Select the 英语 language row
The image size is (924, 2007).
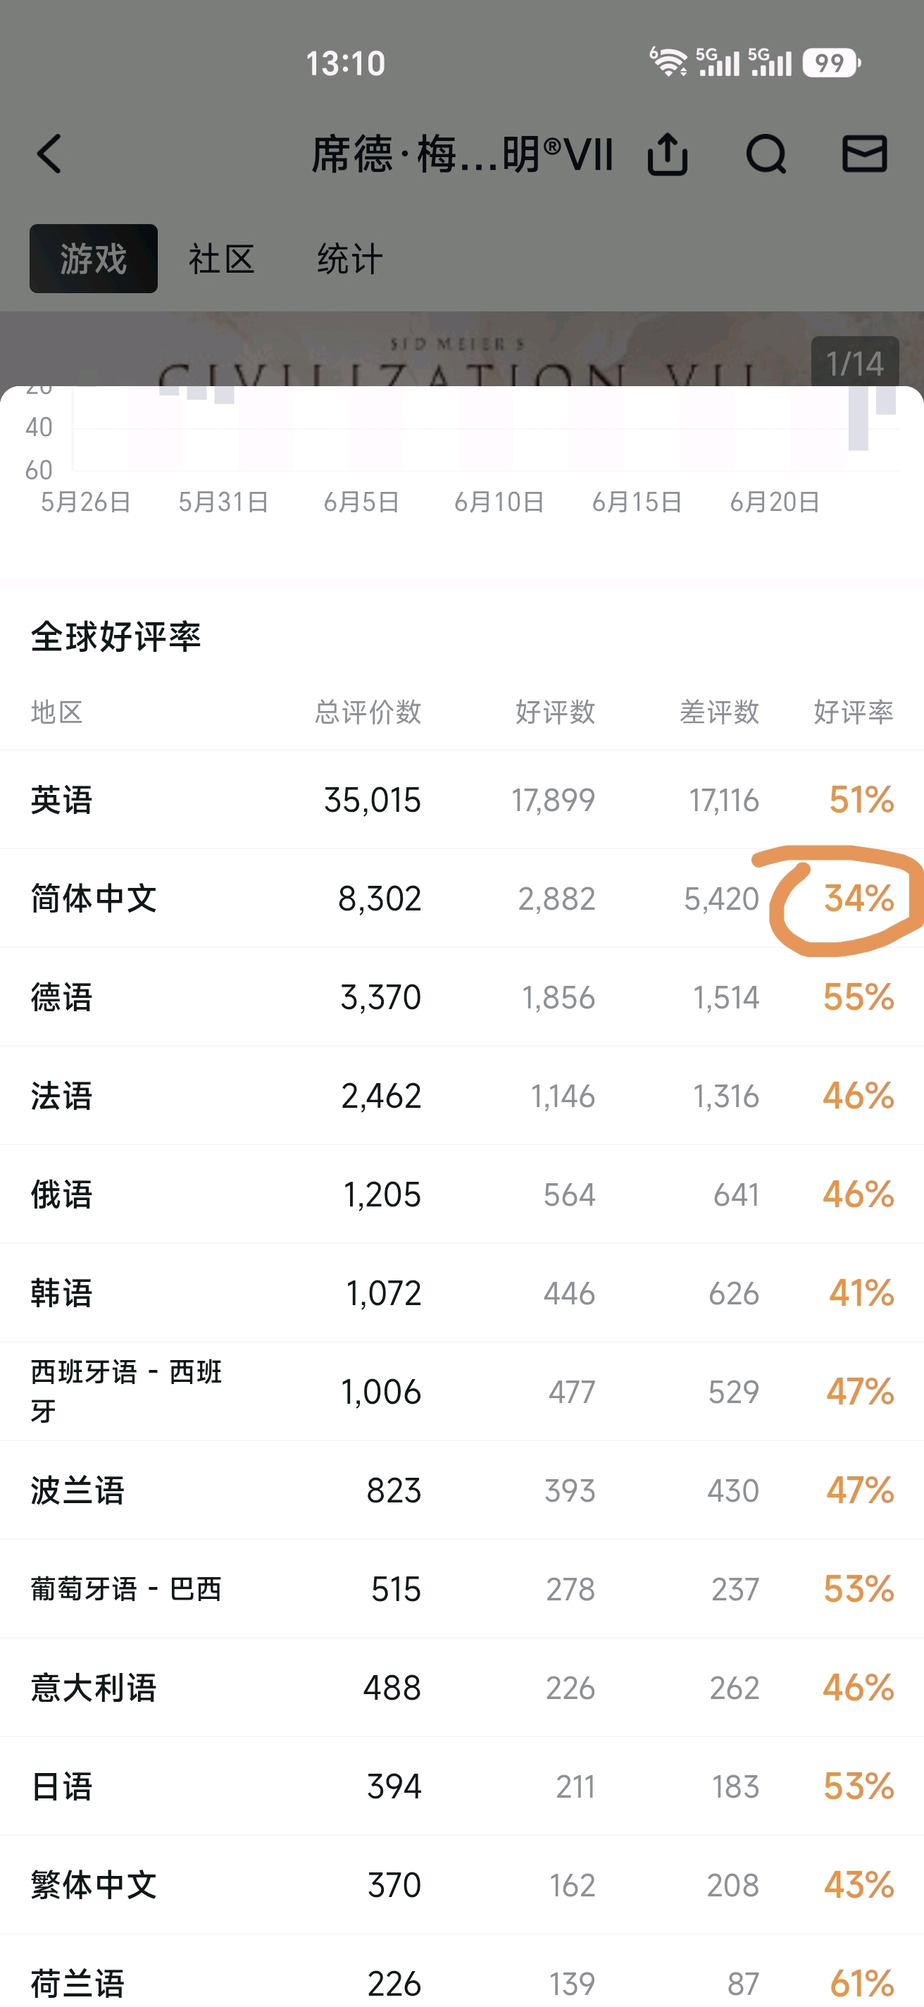(461, 799)
